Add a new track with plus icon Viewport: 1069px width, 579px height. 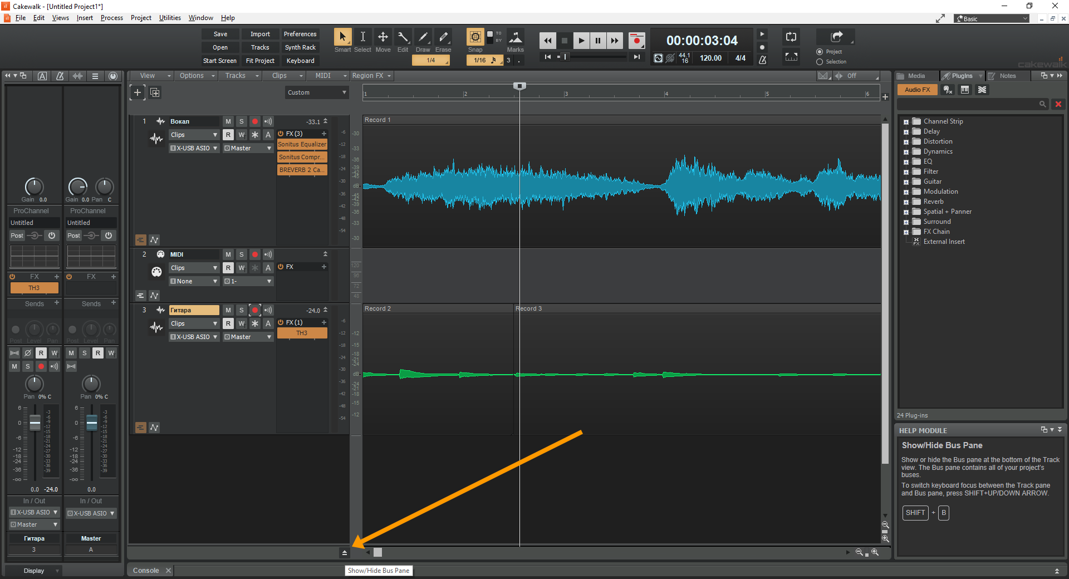[138, 92]
